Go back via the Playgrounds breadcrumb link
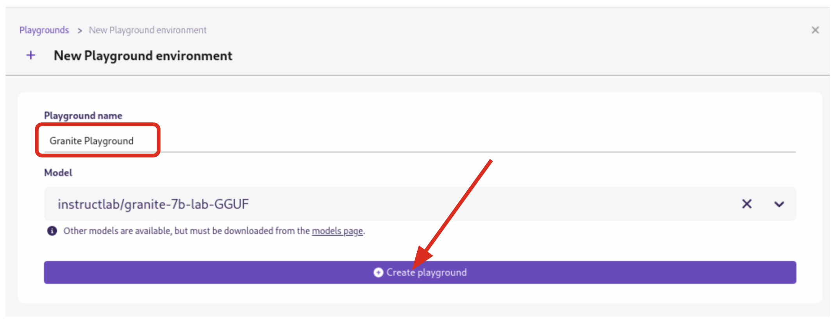Screen dimensions: 836x322 coord(44,30)
